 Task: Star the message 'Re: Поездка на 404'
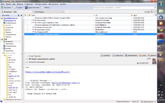[x=27, y=32]
